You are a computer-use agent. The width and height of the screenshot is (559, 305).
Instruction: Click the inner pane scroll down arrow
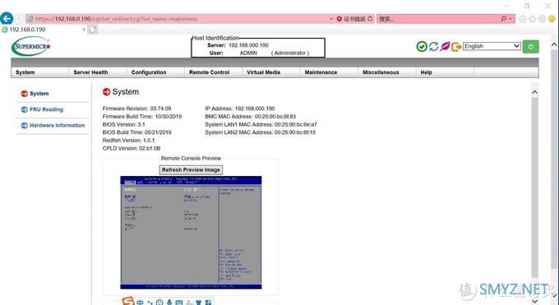coord(534,301)
